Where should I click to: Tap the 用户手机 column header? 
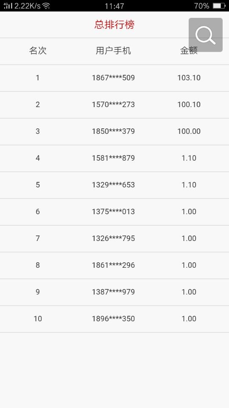(113, 51)
